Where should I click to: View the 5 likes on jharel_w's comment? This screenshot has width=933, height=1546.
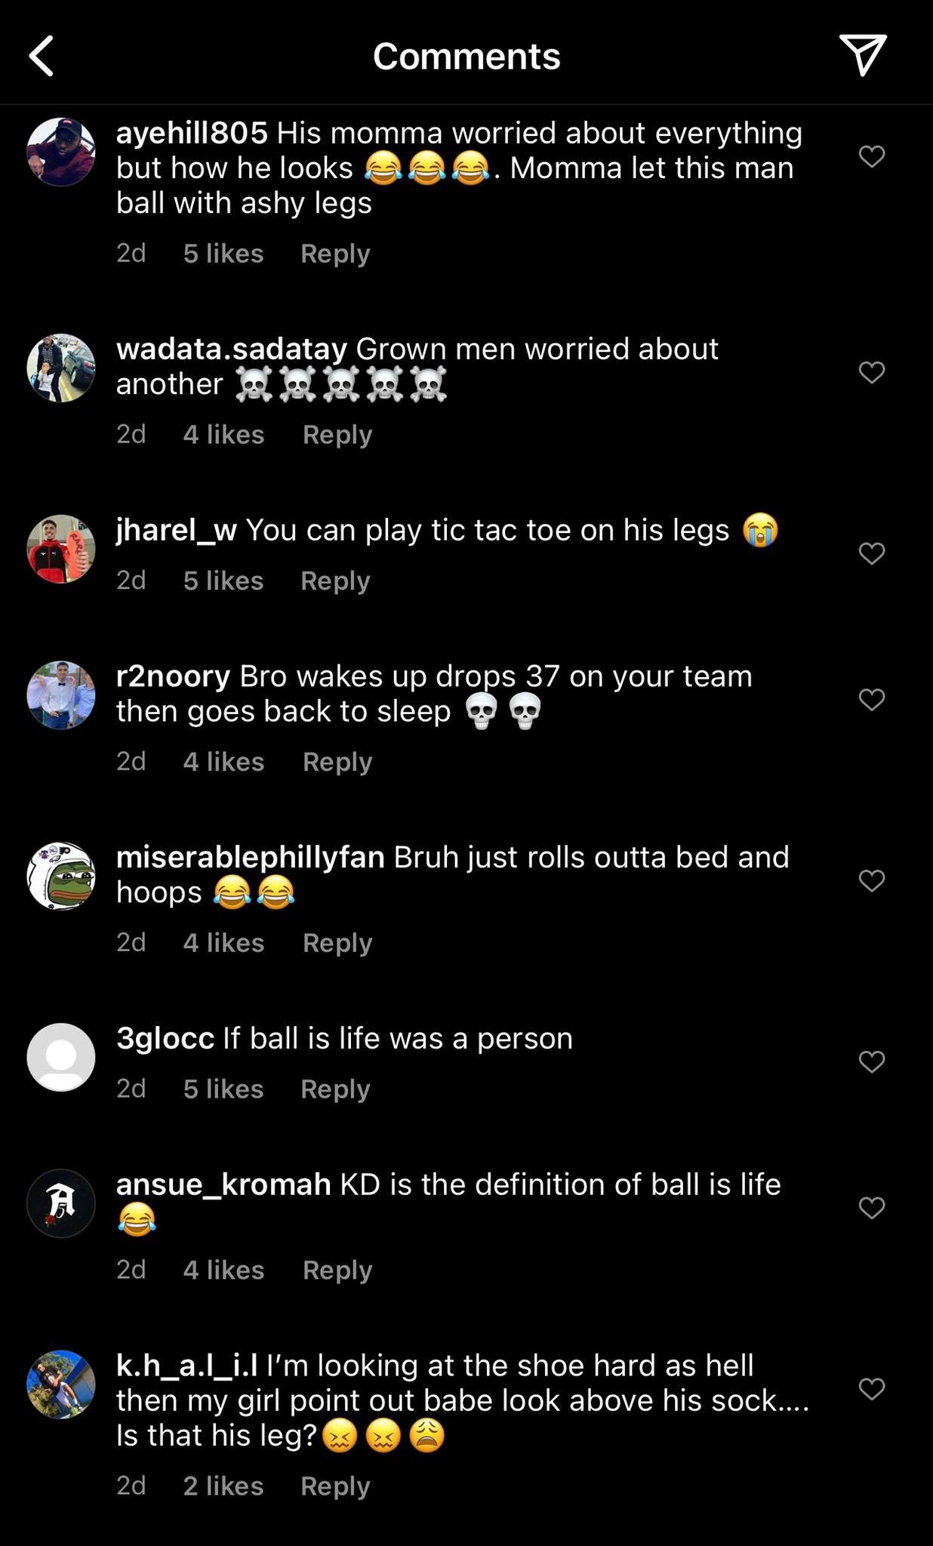(223, 581)
